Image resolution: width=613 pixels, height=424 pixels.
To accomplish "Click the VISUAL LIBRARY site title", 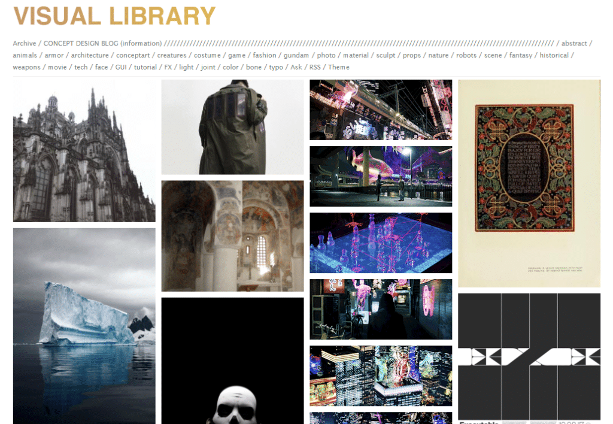I will tap(114, 16).
